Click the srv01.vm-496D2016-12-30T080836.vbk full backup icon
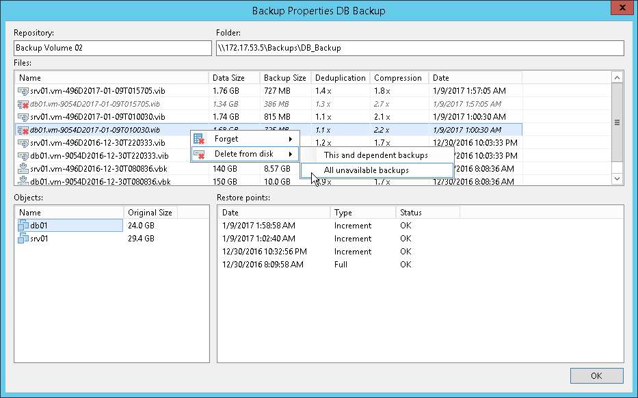This screenshot has height=398, width=638. (23, 168)
